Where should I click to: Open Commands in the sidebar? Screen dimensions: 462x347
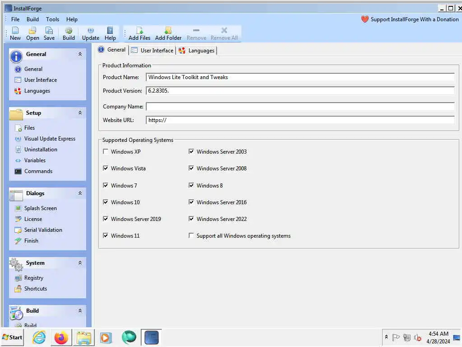pyautogui.click(x=33, y=171)
